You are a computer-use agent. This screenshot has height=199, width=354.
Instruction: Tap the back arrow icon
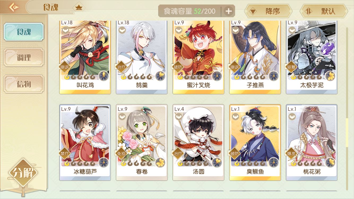[13, 7]
